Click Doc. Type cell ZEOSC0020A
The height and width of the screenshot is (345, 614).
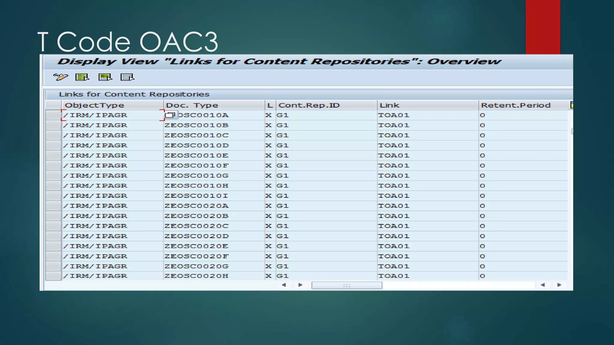pyautogui.click(x=214, y=206)
